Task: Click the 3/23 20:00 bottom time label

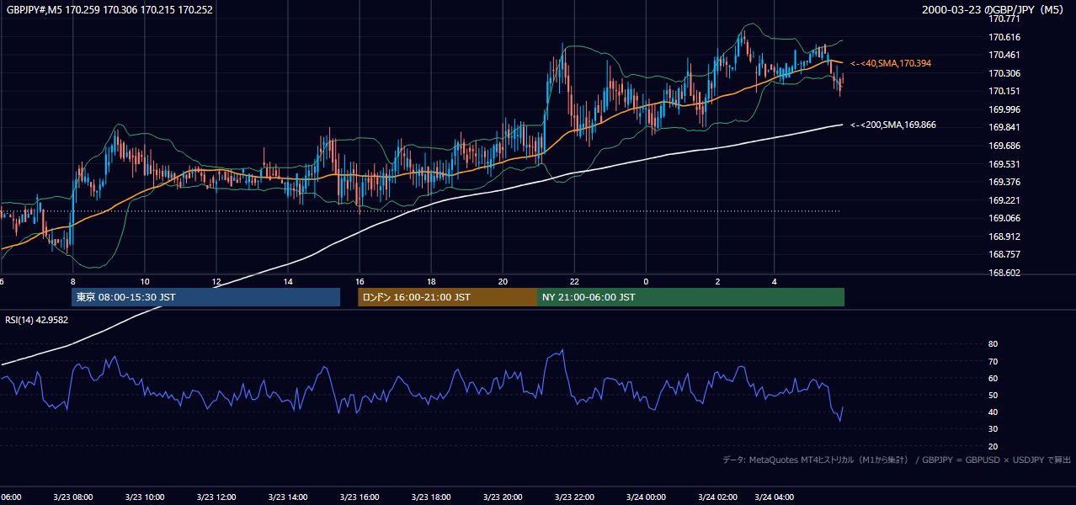Action: 503,497
